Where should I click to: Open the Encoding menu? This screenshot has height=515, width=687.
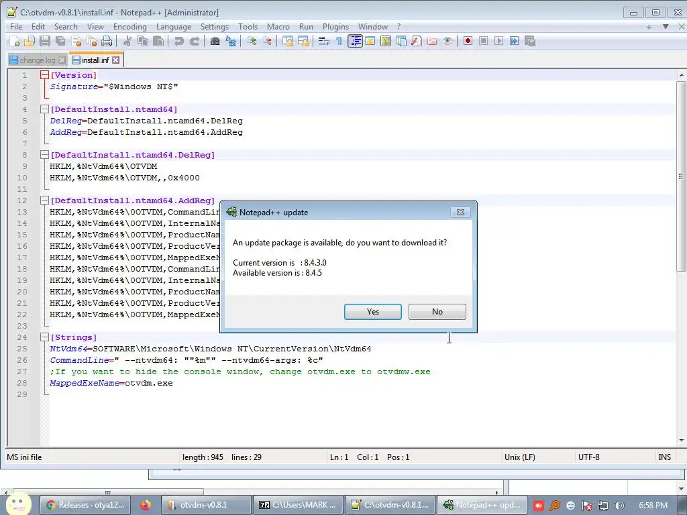click(x=130, y=27)
